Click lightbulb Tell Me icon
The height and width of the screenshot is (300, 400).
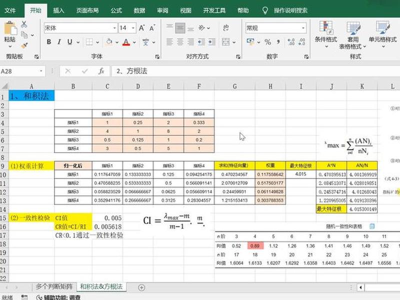click(265, 10)
